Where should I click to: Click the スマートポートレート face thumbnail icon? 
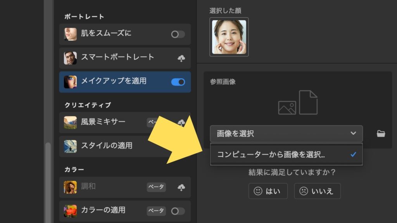coord(70,58)
